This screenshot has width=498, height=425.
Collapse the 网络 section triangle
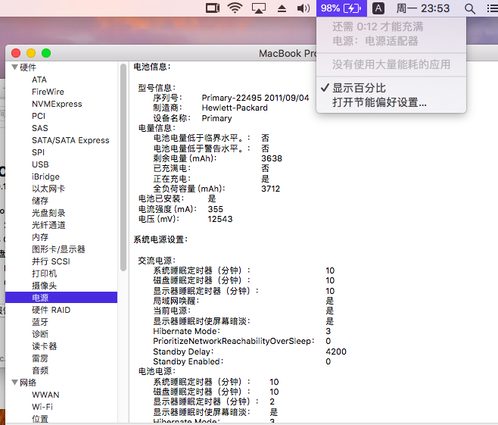click(14, 382)
